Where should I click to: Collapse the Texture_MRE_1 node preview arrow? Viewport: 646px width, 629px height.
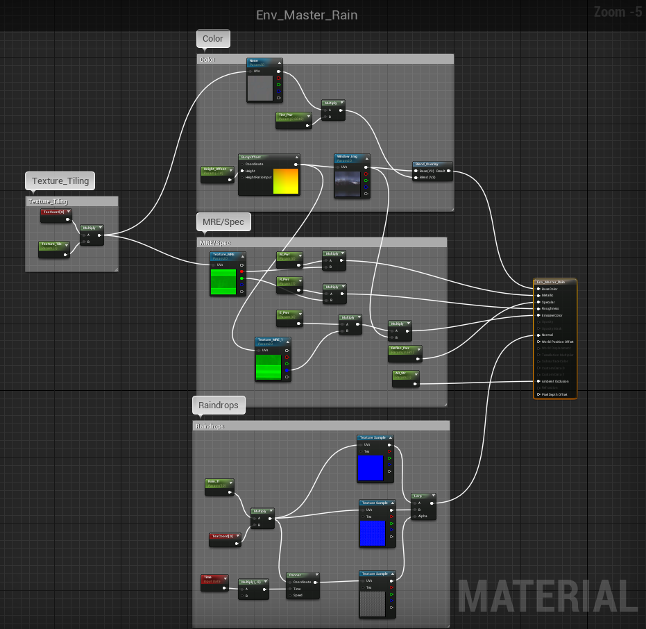(x=288, y=342)
